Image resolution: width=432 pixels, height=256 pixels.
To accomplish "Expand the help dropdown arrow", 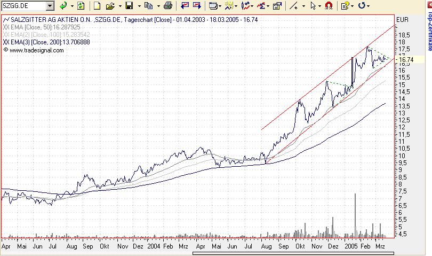I will (353, 6).
